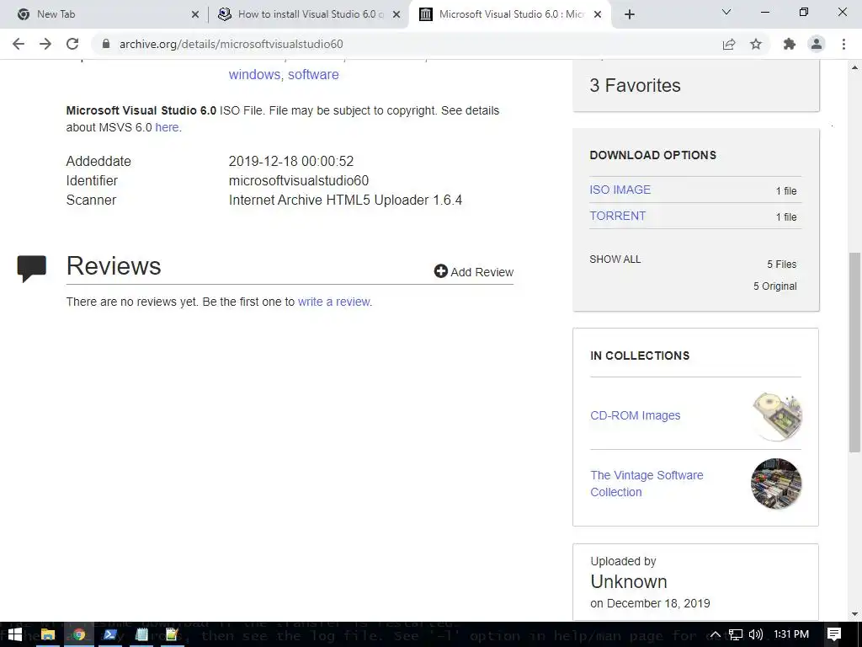Viewport: 862px width, 647px height.
Task: Select the Microsoft Visual Studio 6.0 tab
Action: [511, 14]
